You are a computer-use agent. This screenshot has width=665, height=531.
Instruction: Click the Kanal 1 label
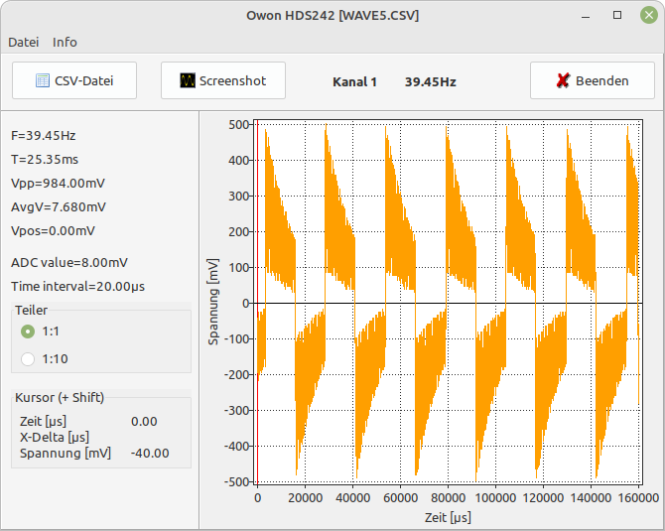(354, 81)
